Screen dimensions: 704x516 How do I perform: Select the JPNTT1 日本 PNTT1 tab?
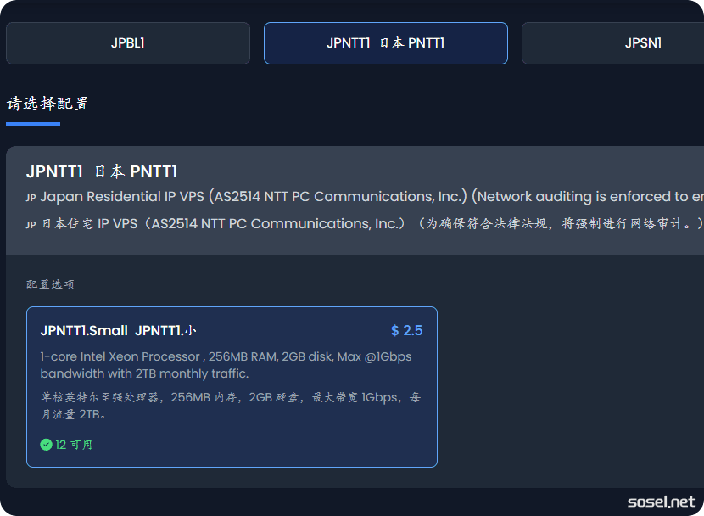coord(385,43)
